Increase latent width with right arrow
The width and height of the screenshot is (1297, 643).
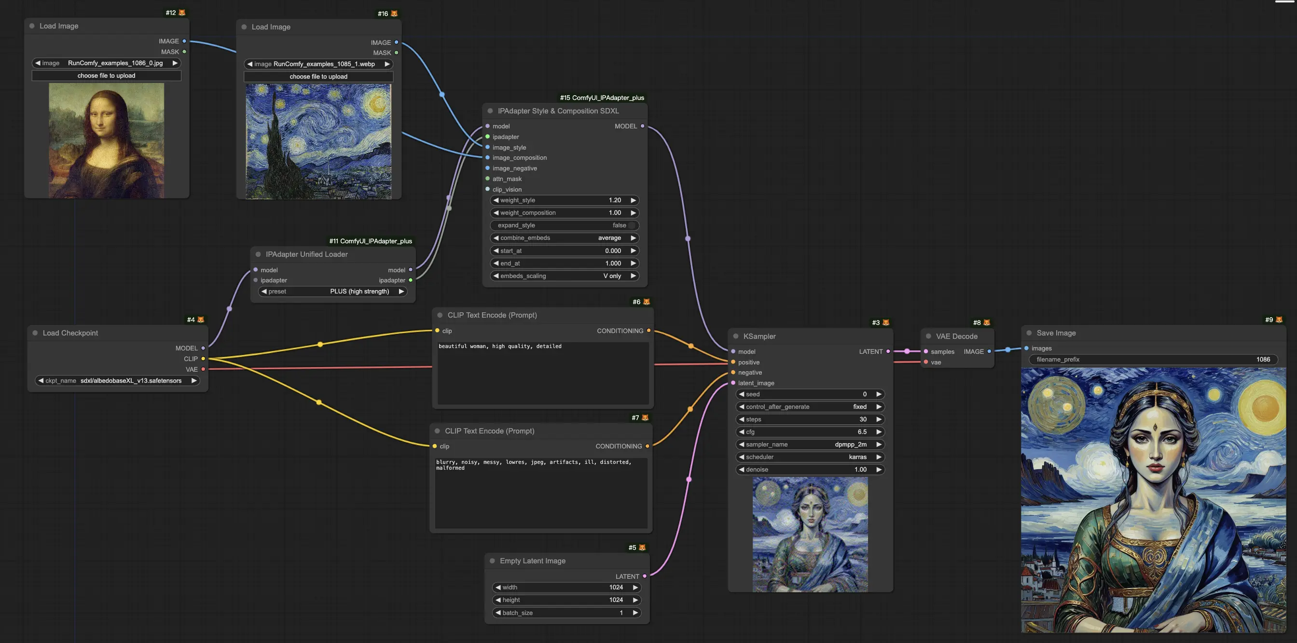(x=635, y=587)
